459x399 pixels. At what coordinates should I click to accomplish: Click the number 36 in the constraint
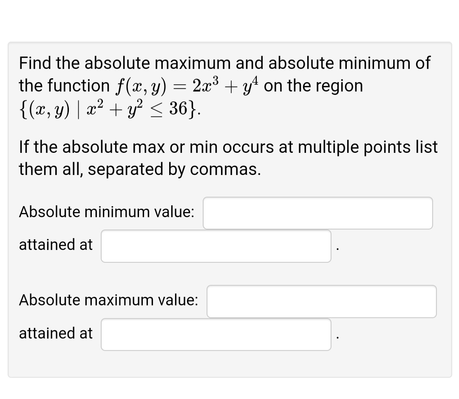(179, 109)
